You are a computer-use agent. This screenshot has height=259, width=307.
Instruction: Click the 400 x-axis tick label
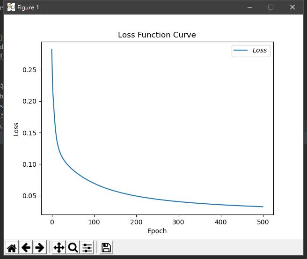click(221, 222)
